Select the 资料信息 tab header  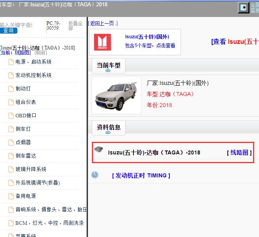pyautogui.click(x=109, y=128)
